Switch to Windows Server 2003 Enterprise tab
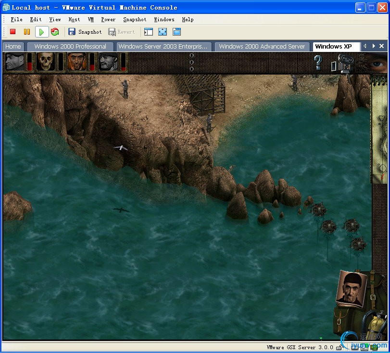The width and height of the screenshot is (390, 353). [163, 47]
